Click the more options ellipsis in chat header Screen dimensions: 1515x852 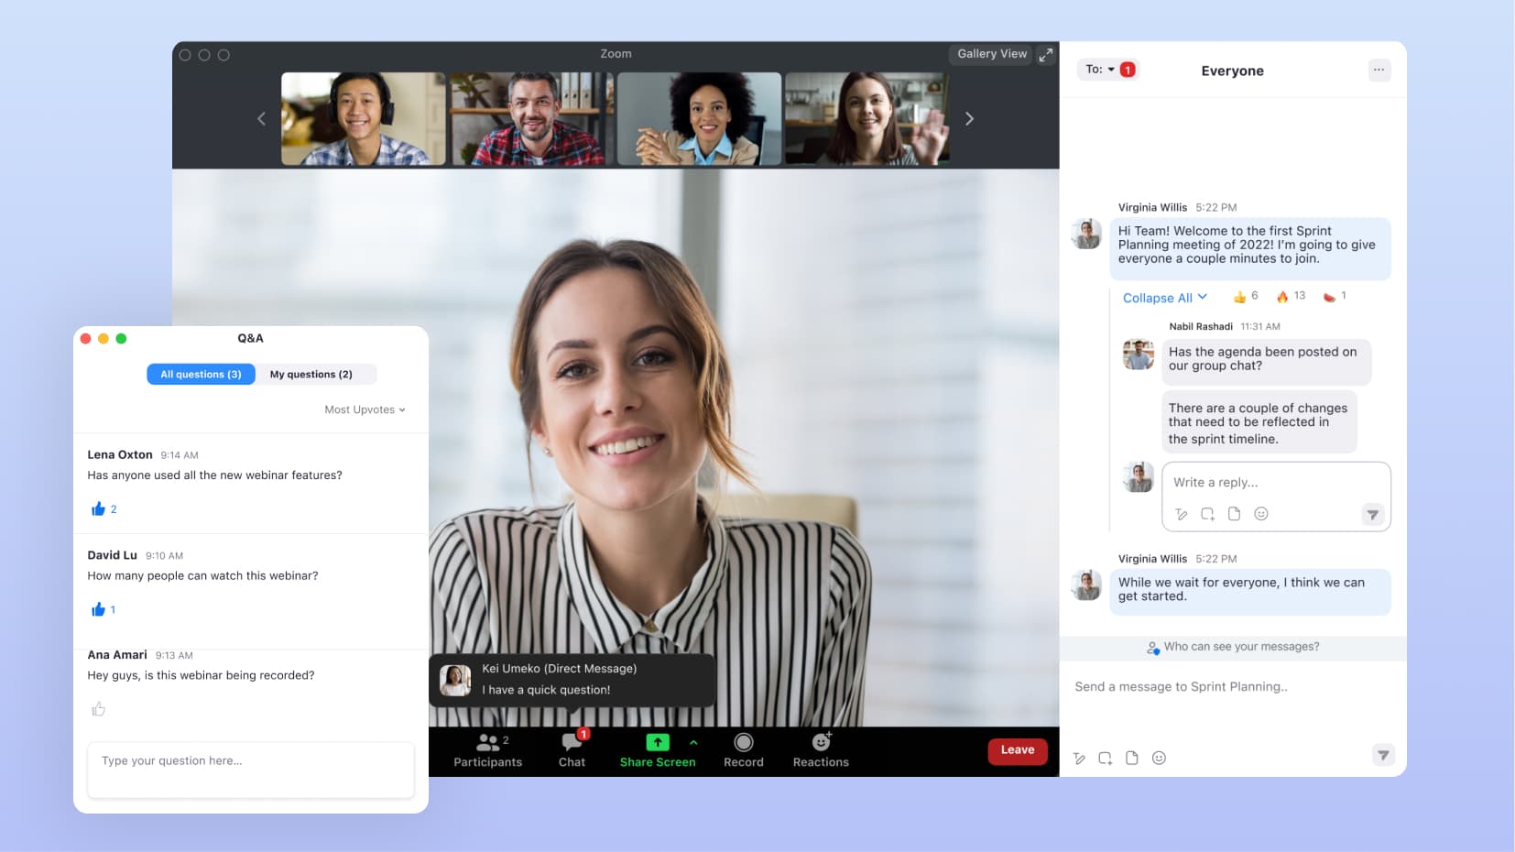tap(1379, 71)
